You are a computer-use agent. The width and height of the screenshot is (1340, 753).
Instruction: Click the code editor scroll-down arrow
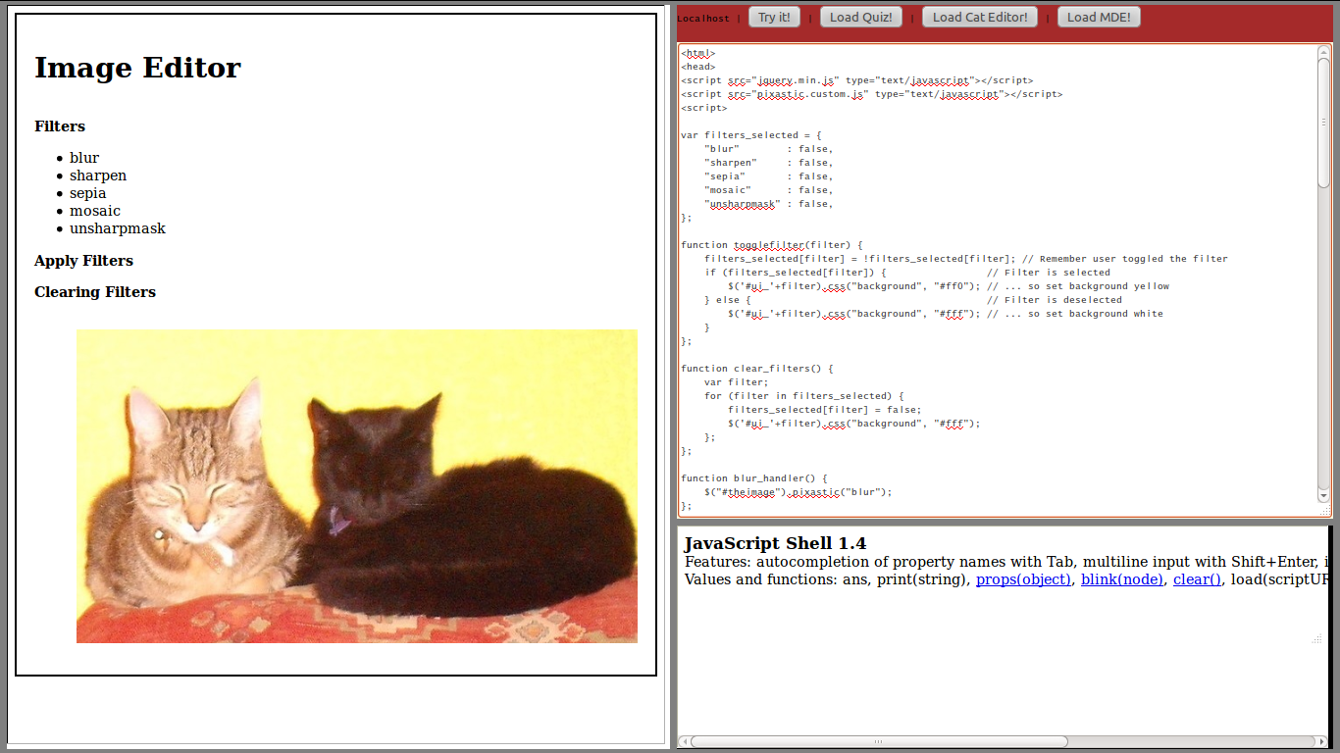pyautogui.click(x=1324, y=497)
